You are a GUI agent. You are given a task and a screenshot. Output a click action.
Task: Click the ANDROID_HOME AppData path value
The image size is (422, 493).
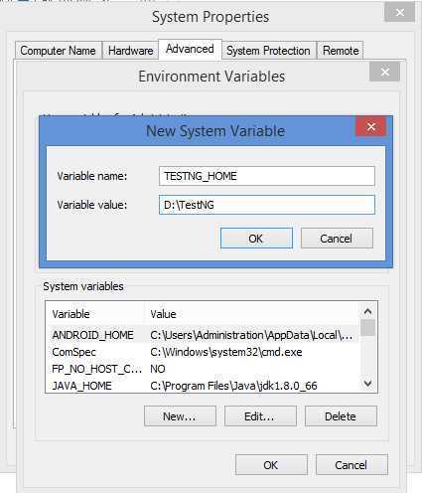coord(251,335)
